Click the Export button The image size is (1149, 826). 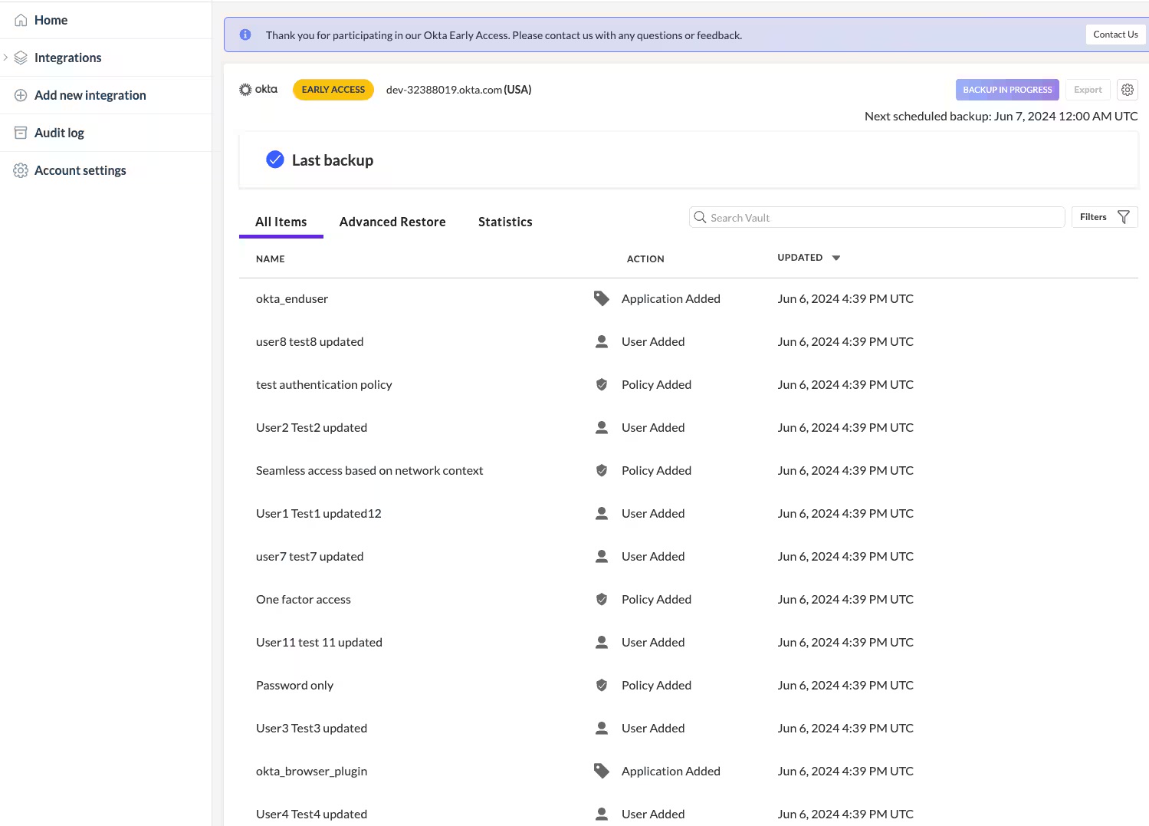(x=1088, y=90)
